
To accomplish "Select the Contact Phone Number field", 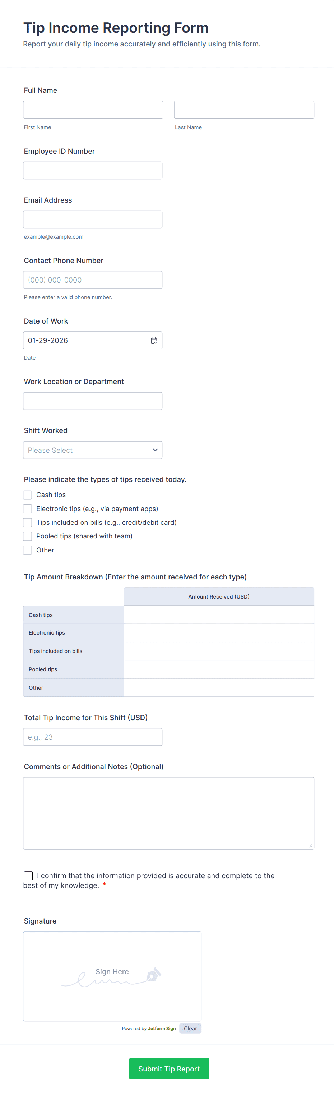I will [93, 280].
